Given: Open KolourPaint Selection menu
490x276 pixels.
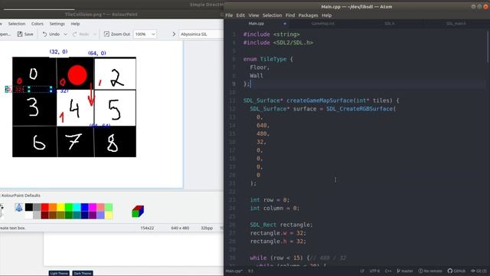Looking at the screenshot, I should pyautogui.click(x=17, y=24).
